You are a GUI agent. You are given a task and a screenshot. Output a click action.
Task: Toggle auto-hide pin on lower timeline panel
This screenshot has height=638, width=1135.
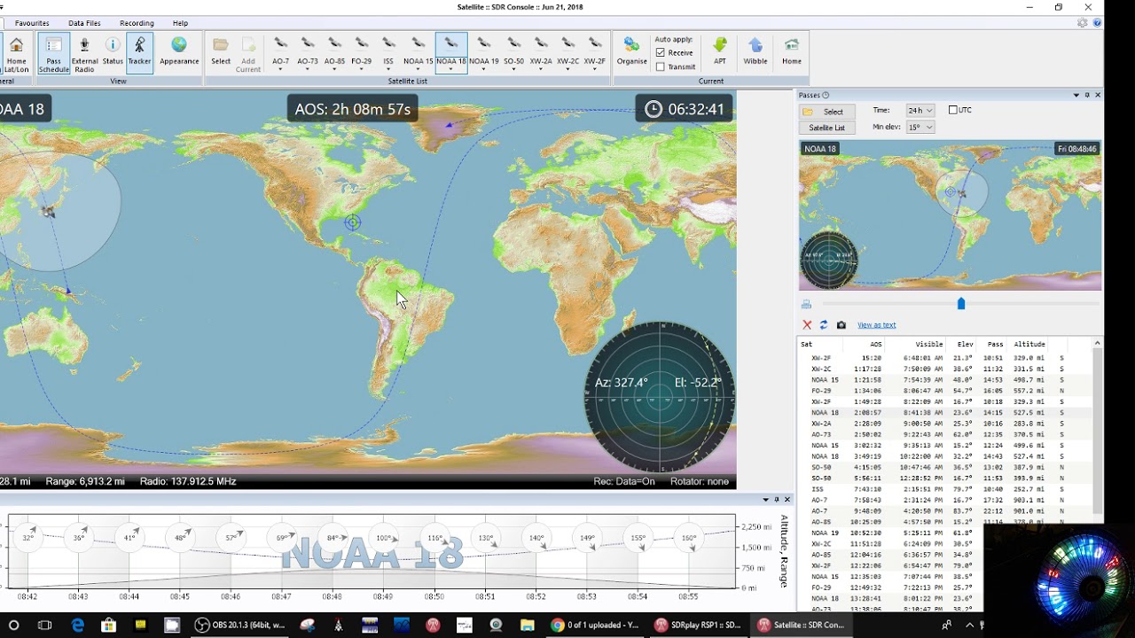[777, 500]
